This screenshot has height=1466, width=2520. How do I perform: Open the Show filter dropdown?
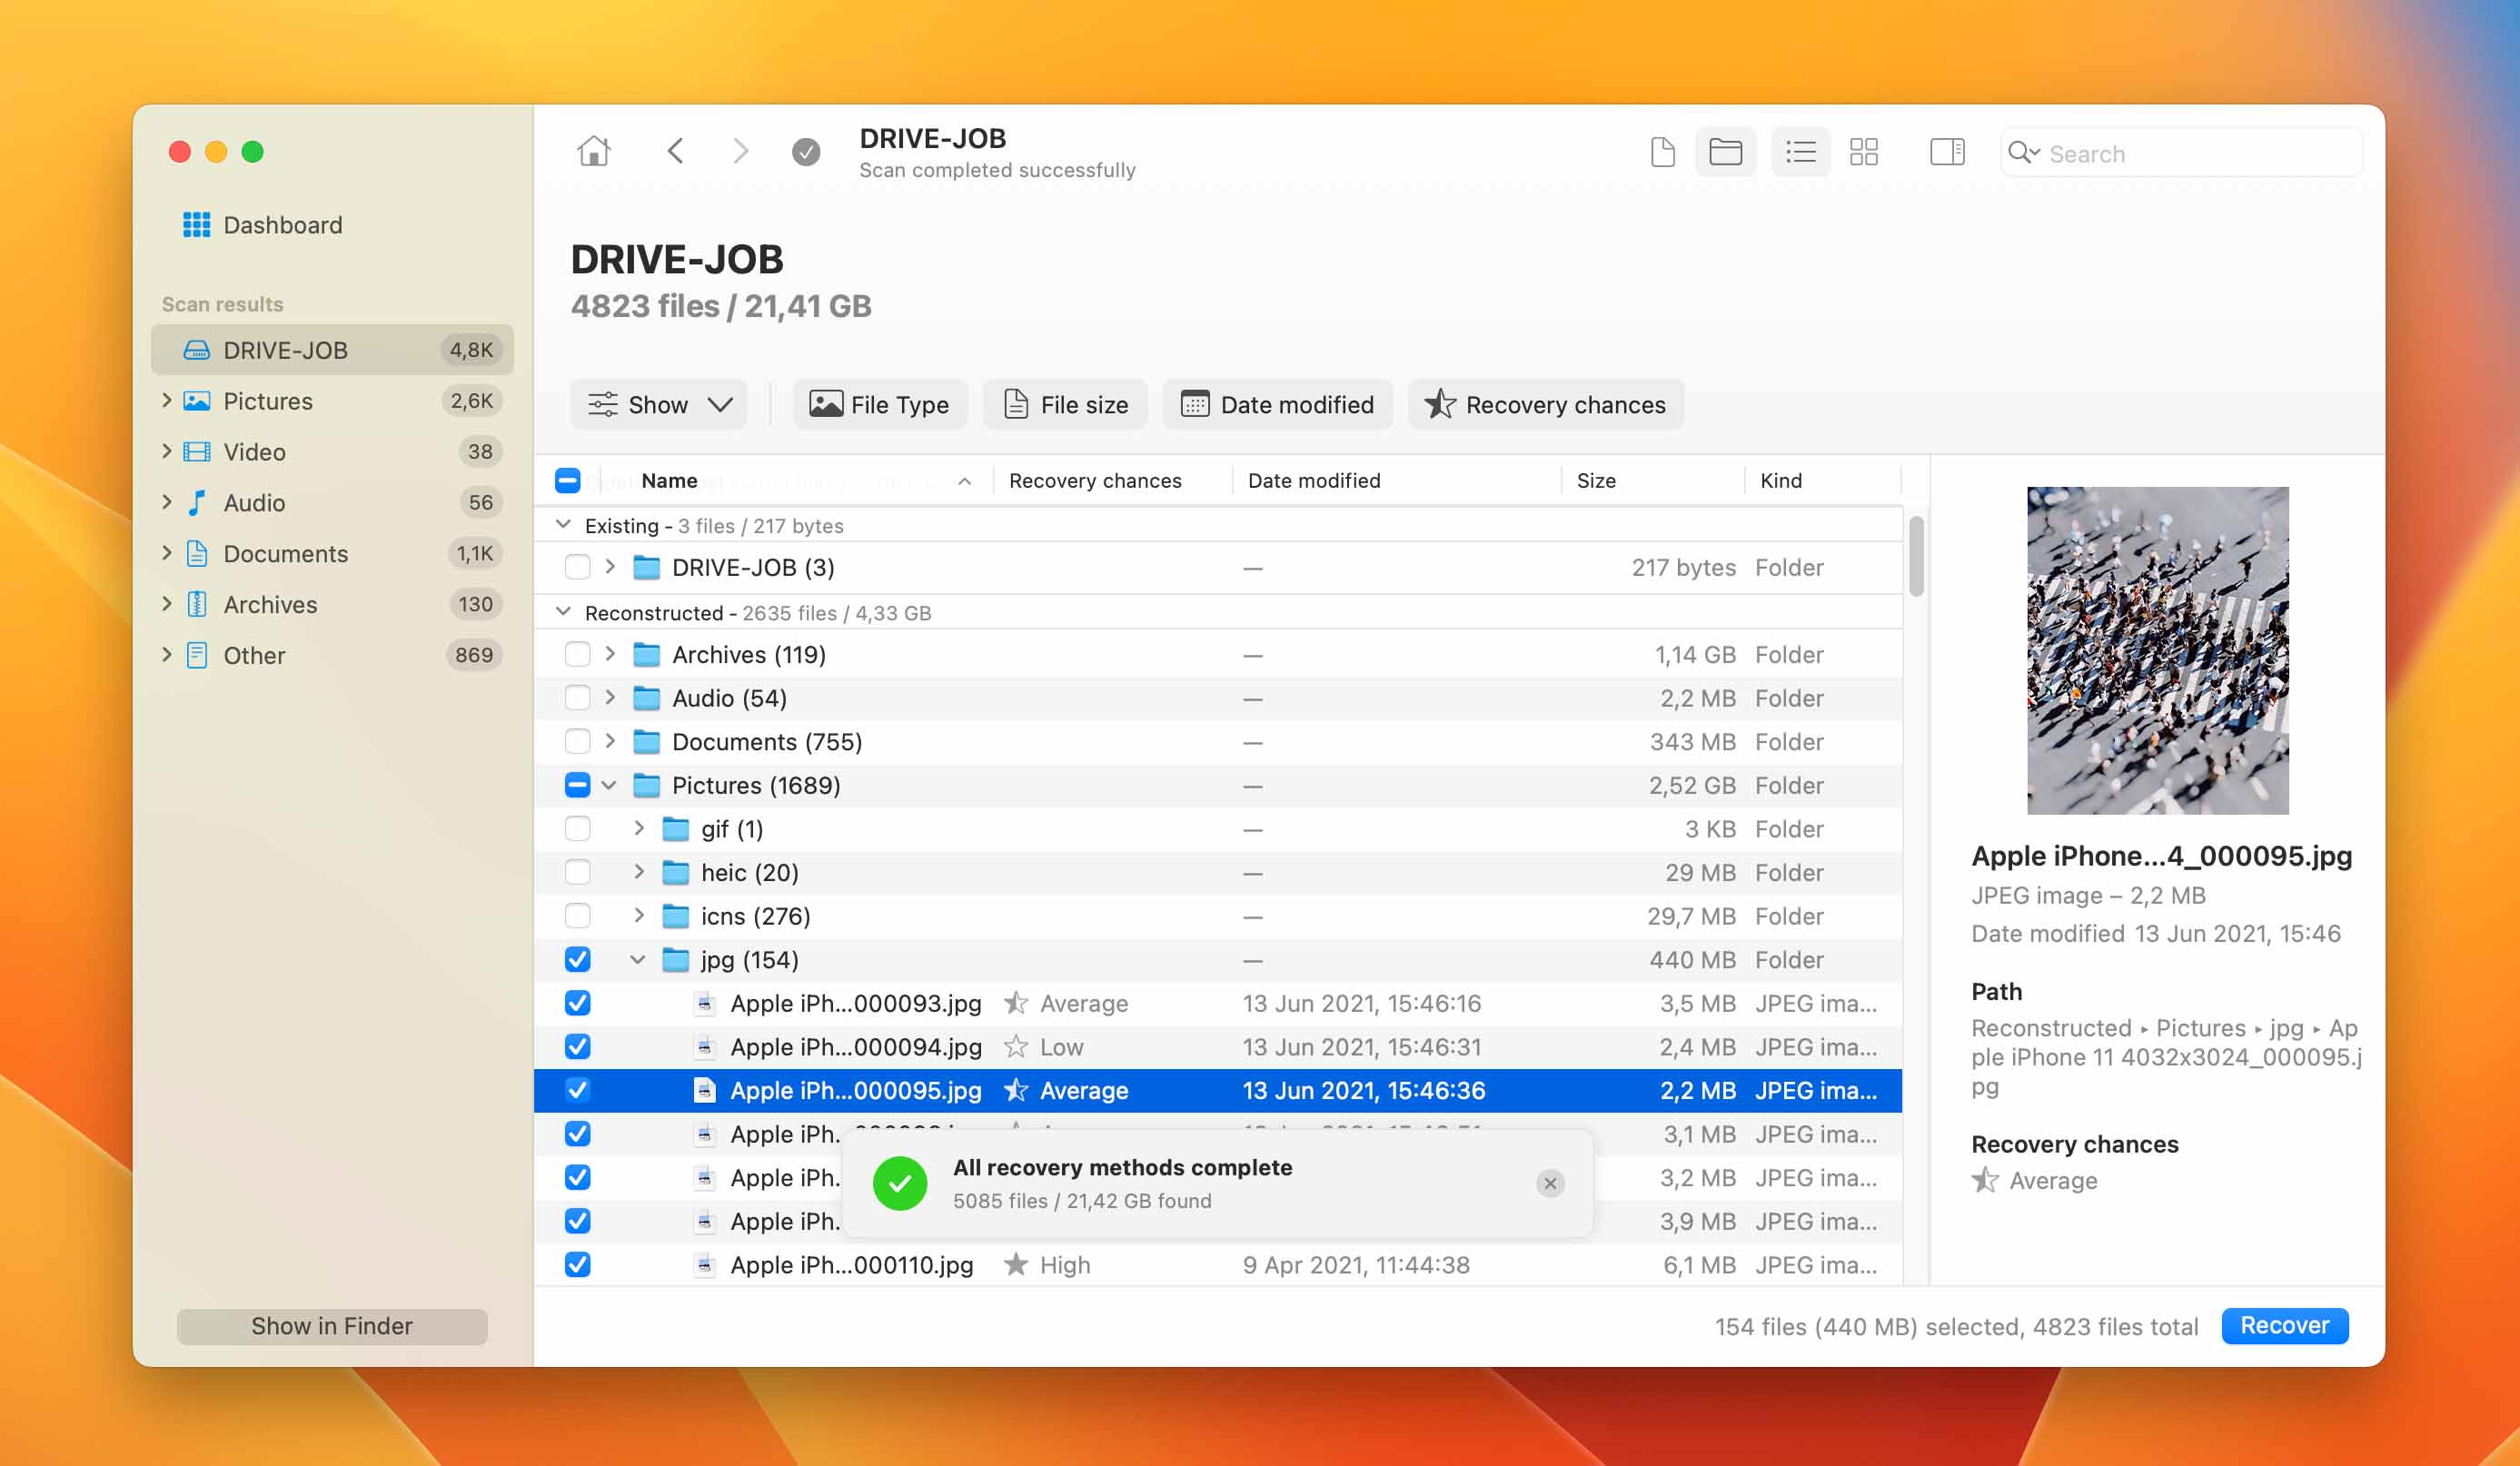coord(659,405)
